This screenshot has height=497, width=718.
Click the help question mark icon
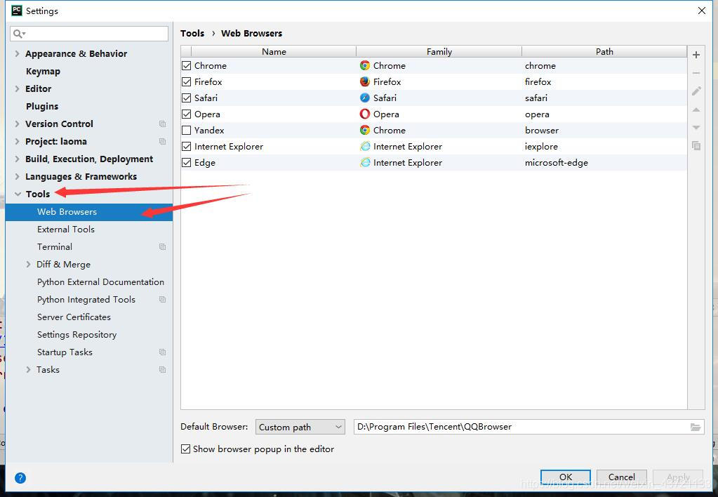pos(20,478)
